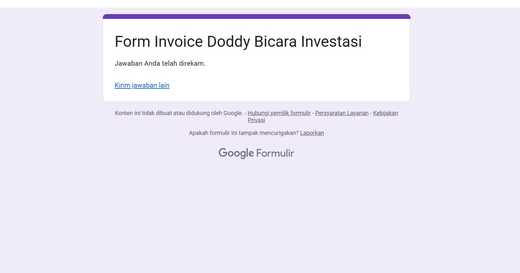Click the 'Jawaban Anda telah direkam.' confirmation text

point(160,63)
